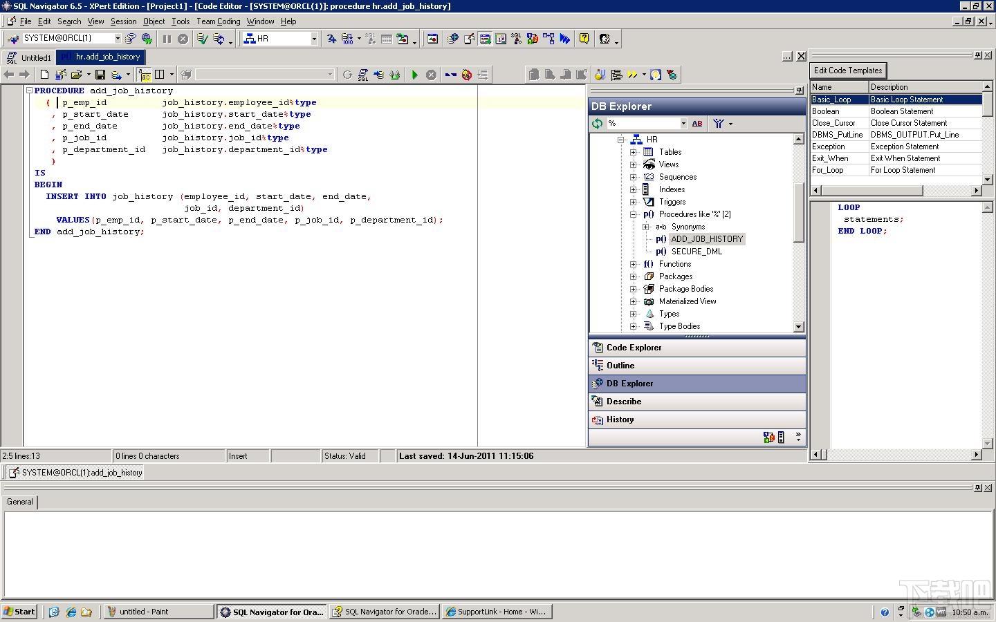Select the For_Loop template row
The width and height of the screenshot is (996, 622).
pos(896,170)
